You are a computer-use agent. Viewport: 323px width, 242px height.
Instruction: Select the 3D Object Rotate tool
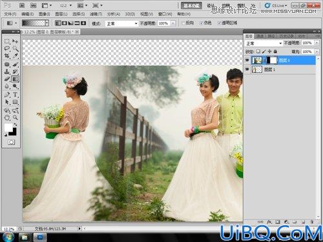(x=7, y=110)
